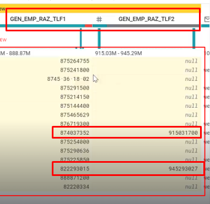210x204 pixels.
Task: Open the number type icon for GEN_EMP_RAZ_TLF2
Action: click(x=99, y=19)
